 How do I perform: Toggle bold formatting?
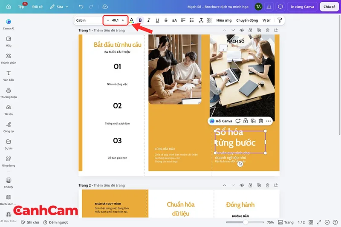(x=140, y=20)
